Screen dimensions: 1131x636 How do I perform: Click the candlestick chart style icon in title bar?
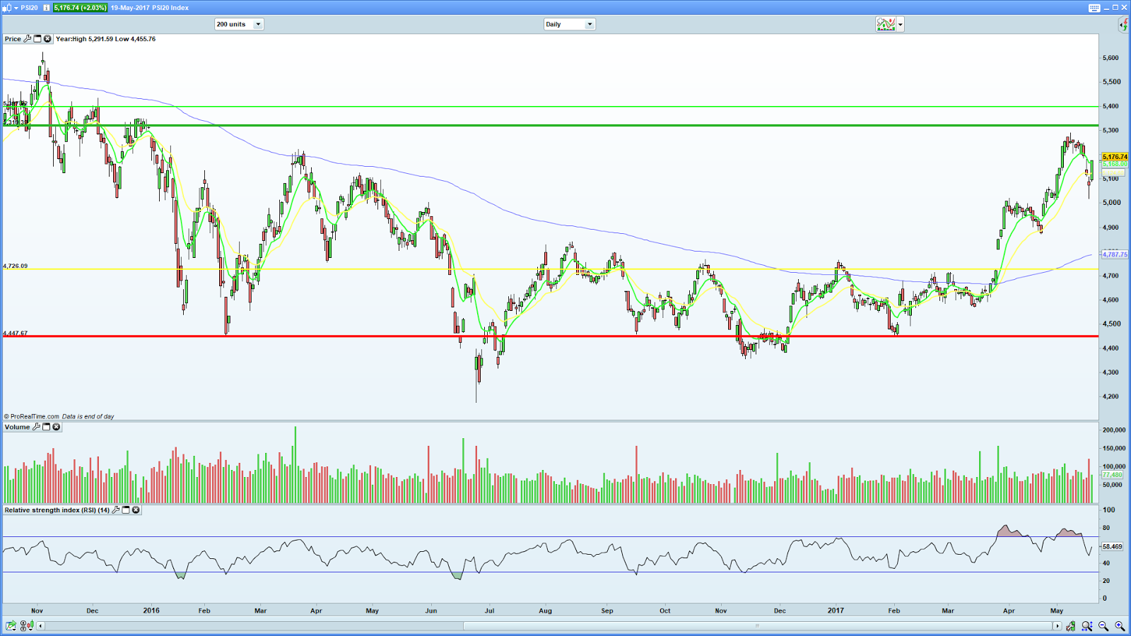8,8
